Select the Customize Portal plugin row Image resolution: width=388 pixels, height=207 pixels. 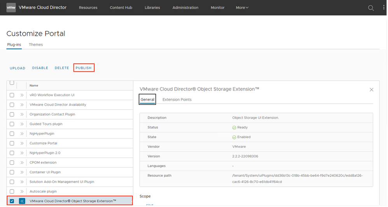point(43,143)
